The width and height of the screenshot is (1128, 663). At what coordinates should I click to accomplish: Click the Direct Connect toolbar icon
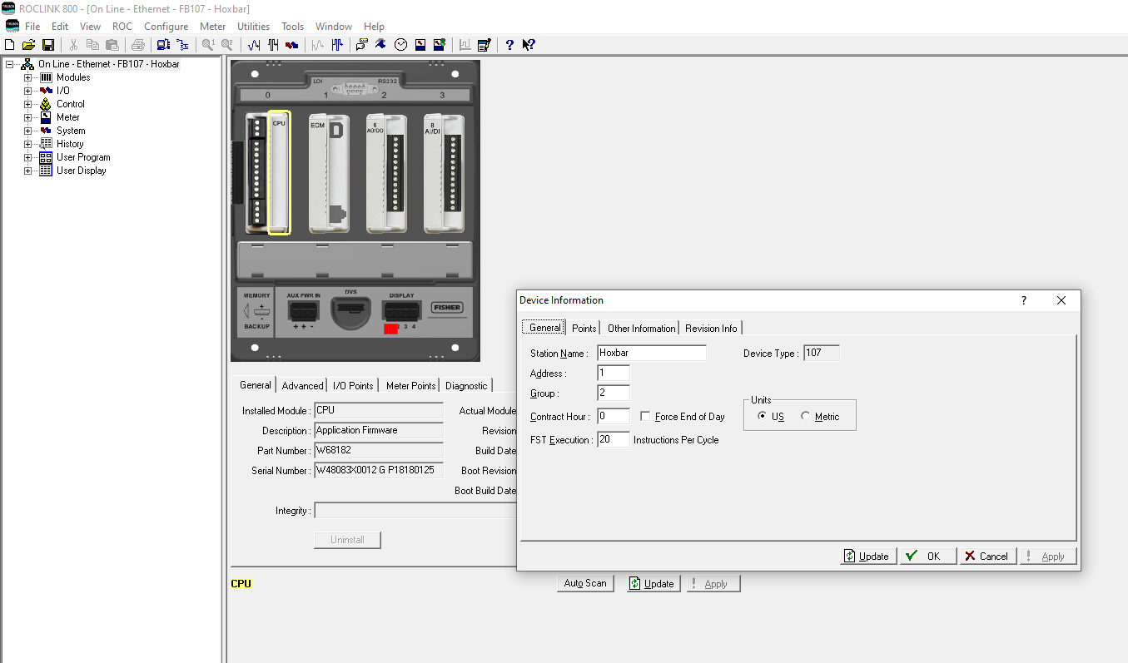[x=162, y=44]
